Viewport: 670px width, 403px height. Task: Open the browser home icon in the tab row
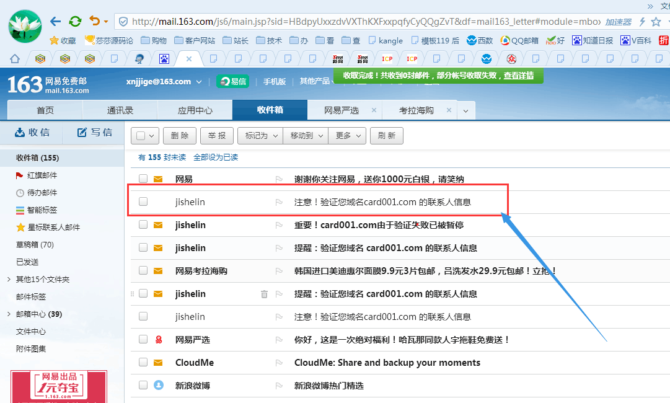[14, 58]
